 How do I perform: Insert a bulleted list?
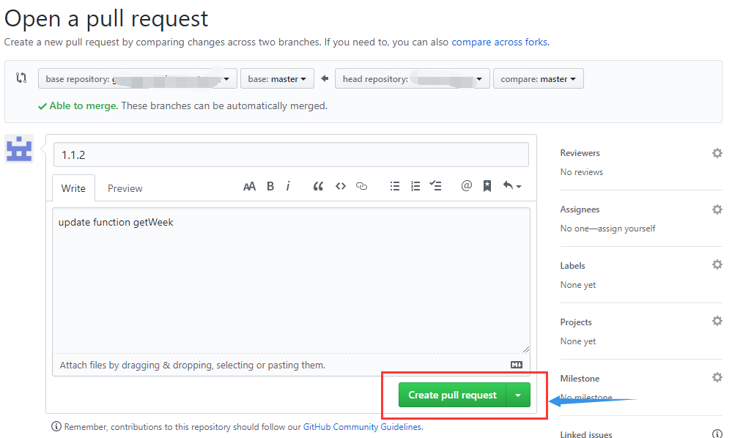click(x=395, y=187)
